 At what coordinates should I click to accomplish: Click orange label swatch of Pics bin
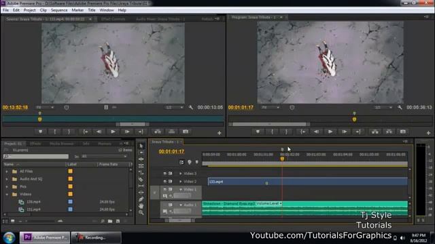click(x=71, y=186)
